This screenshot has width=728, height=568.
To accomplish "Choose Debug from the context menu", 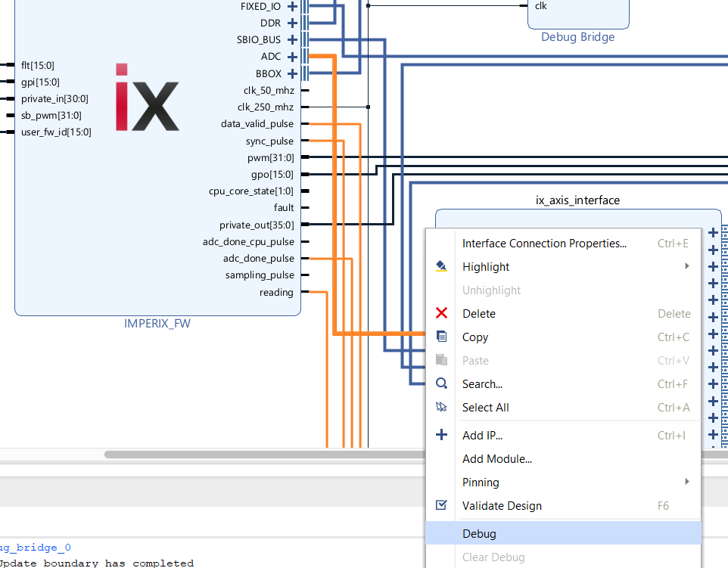I will (480, 534).
